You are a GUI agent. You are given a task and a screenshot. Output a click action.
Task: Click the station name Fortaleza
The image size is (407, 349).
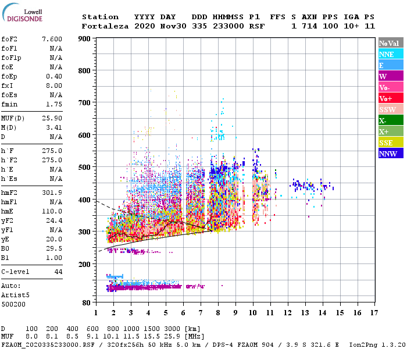point(105,26)
